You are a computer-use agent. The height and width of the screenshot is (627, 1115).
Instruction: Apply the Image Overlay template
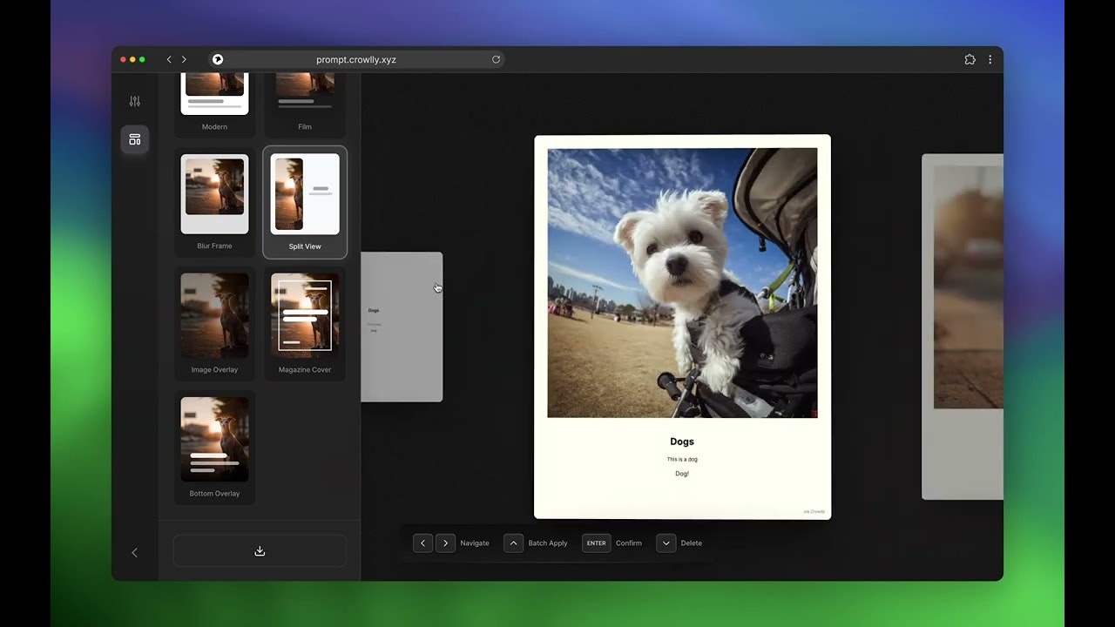214,322
